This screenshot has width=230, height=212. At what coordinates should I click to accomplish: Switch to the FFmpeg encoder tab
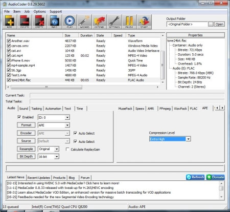point(165,109)
